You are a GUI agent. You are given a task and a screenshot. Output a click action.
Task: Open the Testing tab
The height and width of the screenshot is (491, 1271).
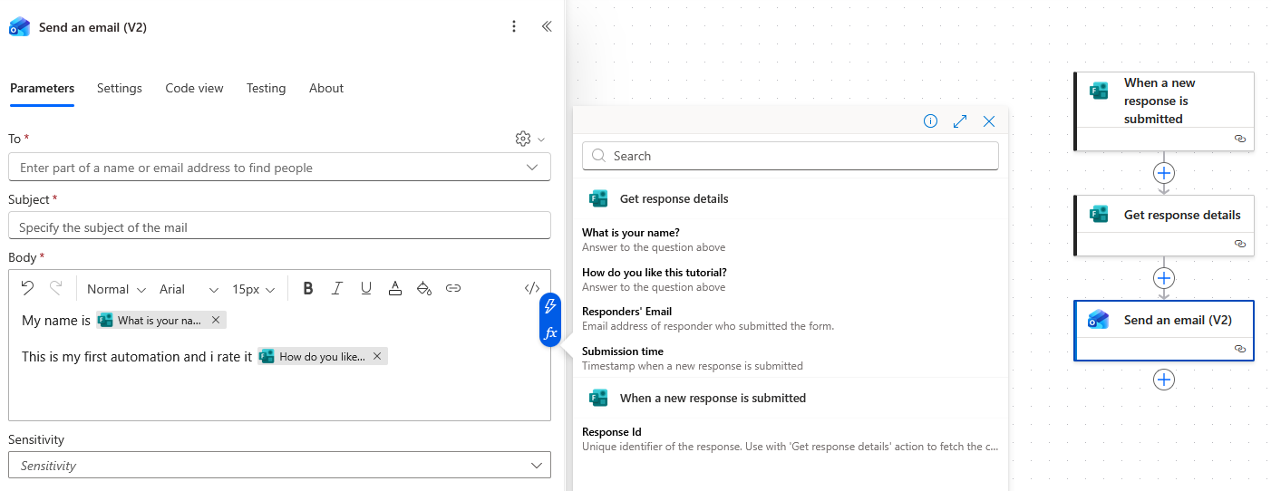pyautogui.click(x=266, y=88)
